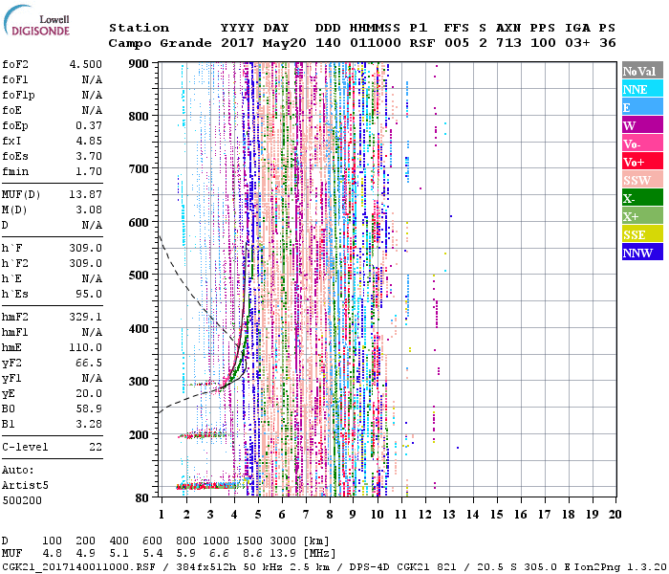Click the RSF P1 value
The height and width of the screenshot is (574, 669).
[x=422, y=43]
